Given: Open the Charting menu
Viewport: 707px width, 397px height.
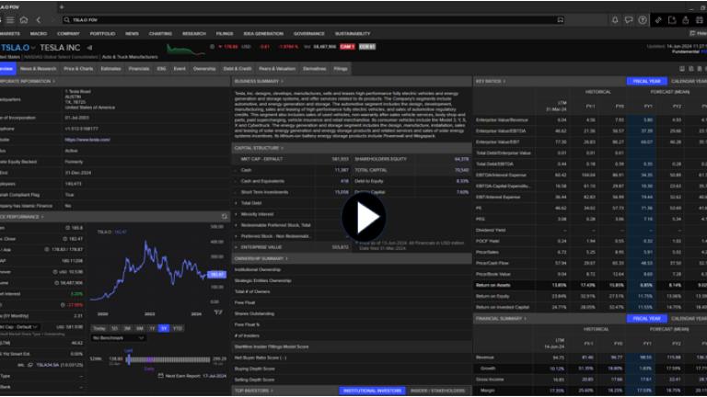Looking at the screenshot, I should (160, 33).
